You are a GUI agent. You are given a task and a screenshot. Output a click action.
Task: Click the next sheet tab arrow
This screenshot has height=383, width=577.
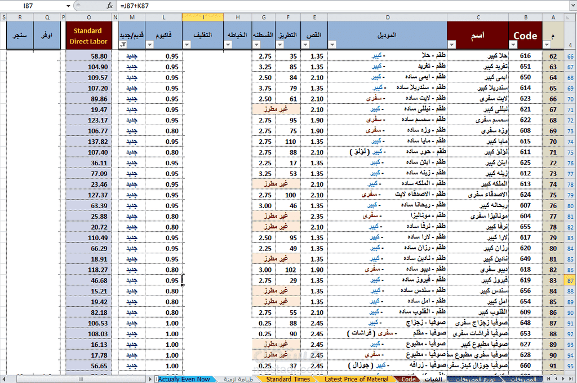[562, 378]
